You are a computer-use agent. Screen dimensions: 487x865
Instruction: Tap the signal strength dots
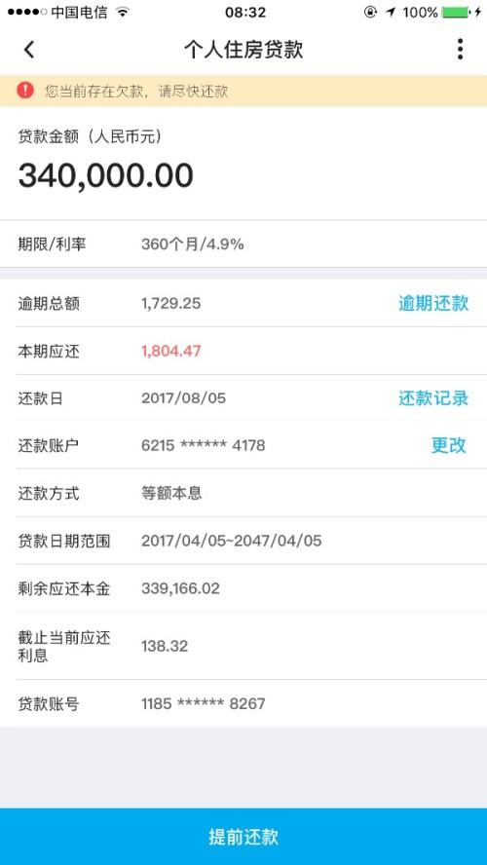(27, 12)
